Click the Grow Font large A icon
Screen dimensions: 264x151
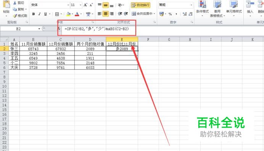coord(85,5)
